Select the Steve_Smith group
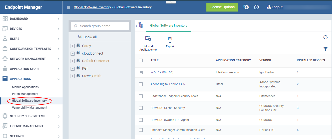Image resolution: width=332 pixels, height=139 pixels. click(x=92, y=76)
